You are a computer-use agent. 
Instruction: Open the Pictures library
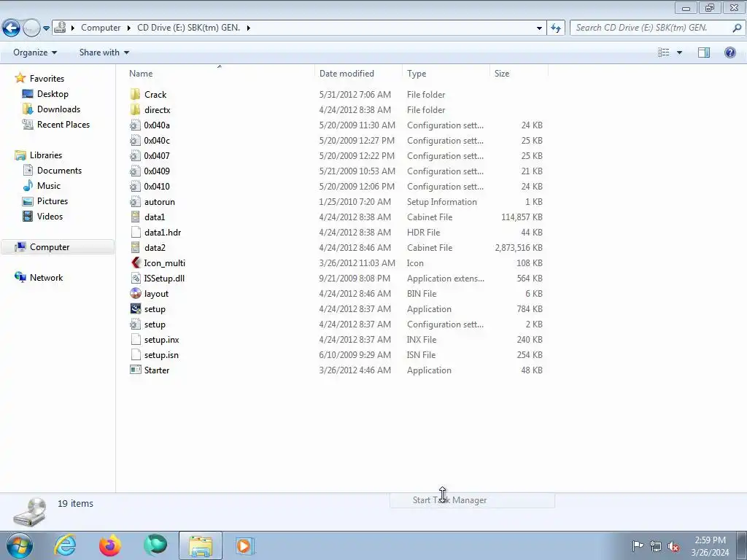point(53,201)
